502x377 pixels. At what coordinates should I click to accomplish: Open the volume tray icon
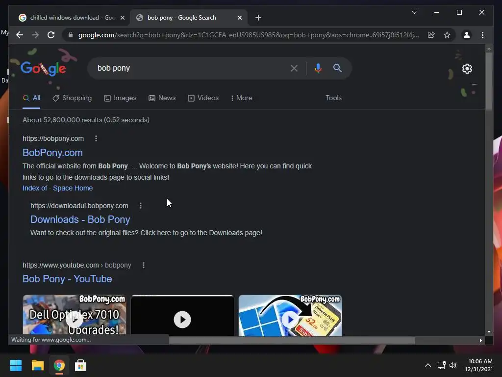coord(452,365)
